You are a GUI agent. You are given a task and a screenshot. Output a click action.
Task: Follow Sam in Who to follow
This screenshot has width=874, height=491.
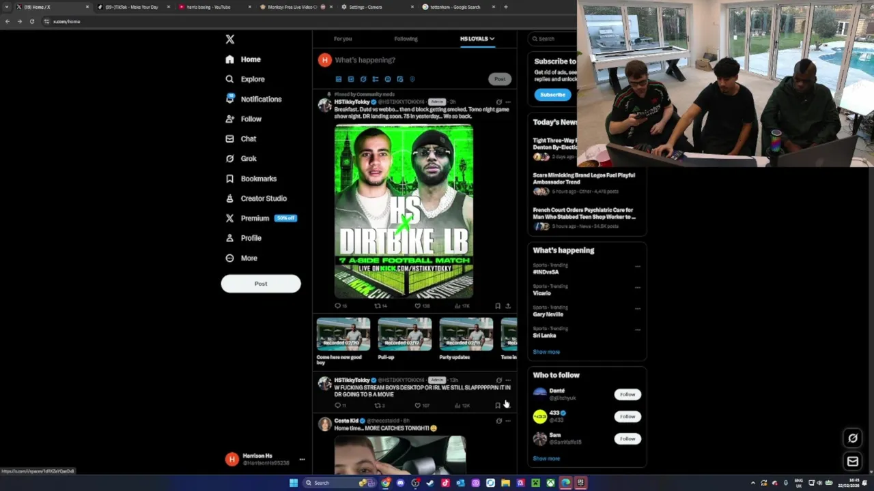click(628, 438)
